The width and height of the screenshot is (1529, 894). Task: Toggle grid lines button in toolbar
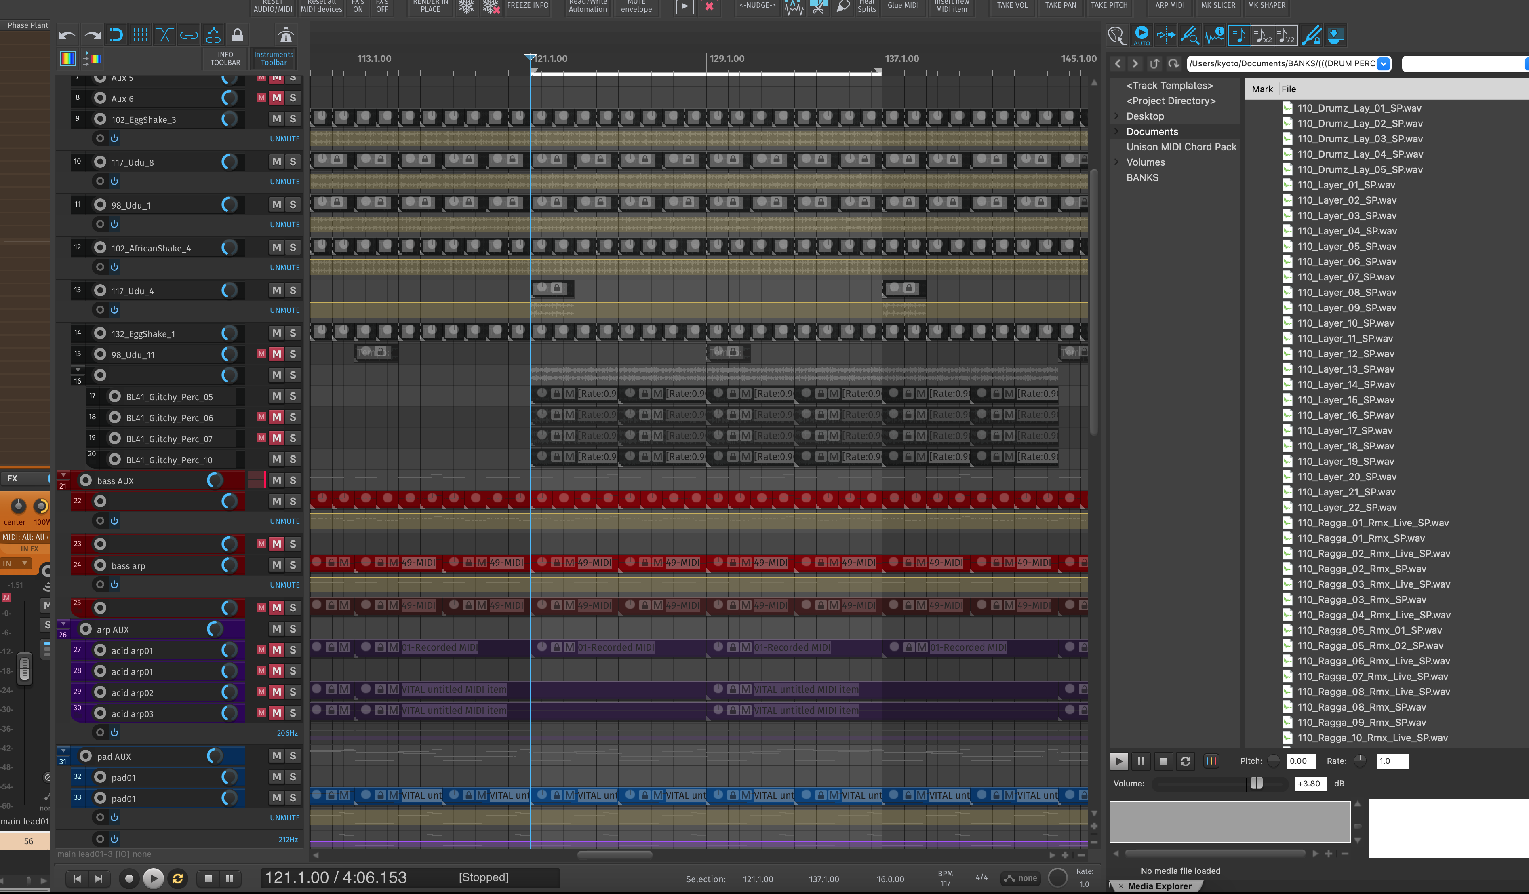click(140, 35)
